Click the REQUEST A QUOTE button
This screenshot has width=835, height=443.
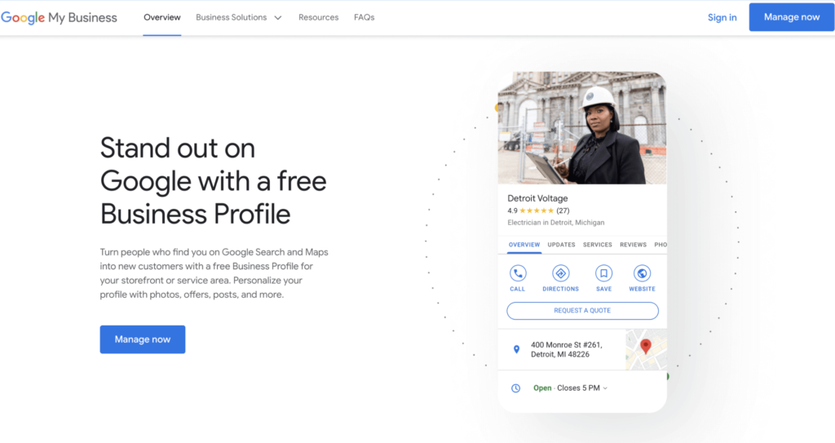pos(582,311)
